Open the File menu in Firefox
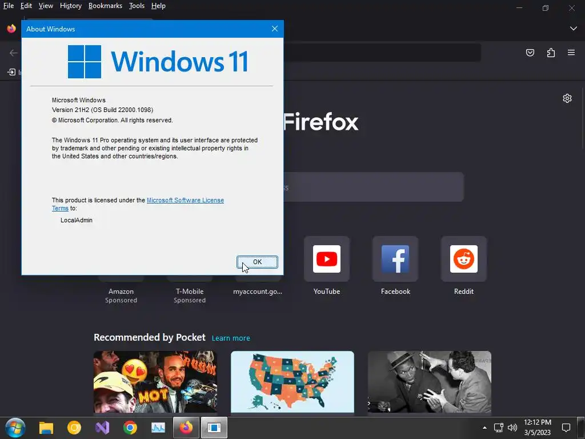 [9, 6]
